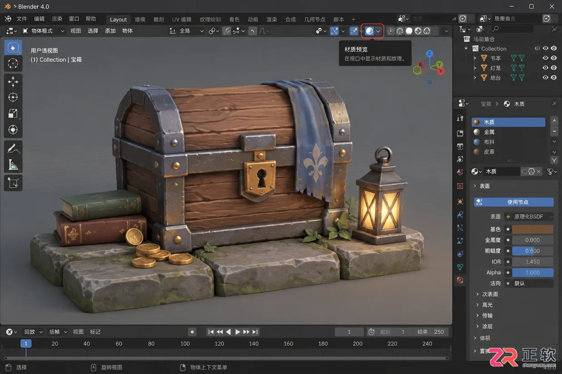Play the animation forward

coord(237,332)
